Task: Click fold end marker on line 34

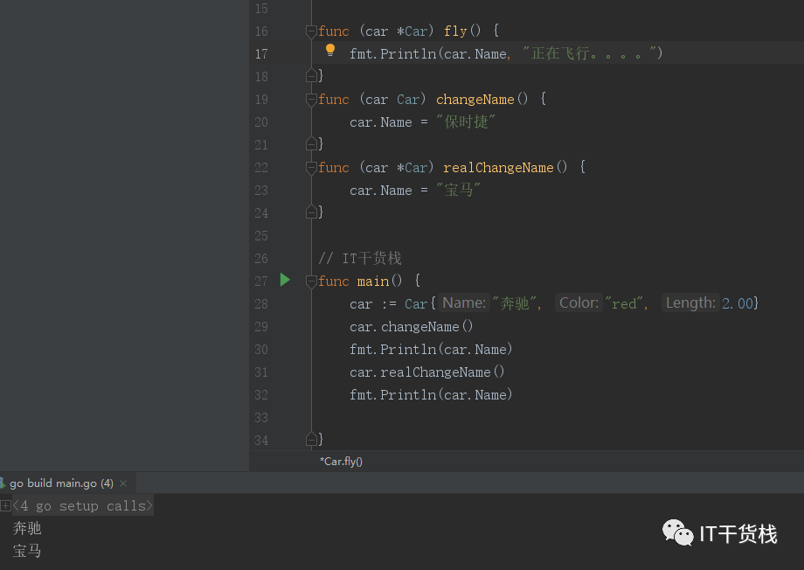Action: pyautogui.click(x=311, y=439)
